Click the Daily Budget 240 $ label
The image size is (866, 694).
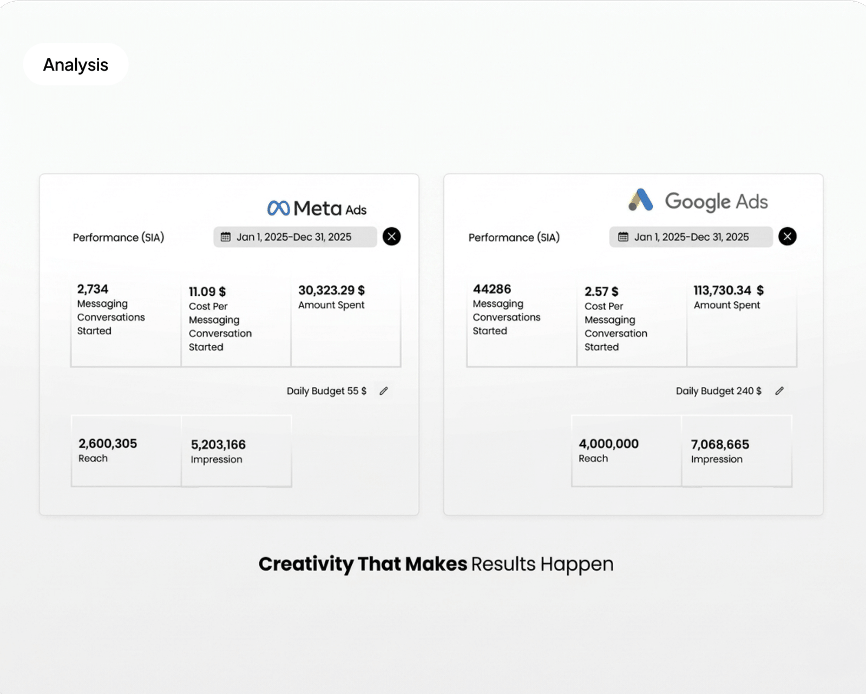point(718,391)
